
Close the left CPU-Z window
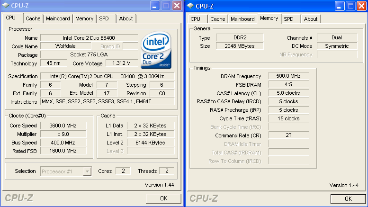(x=177, y=6)
